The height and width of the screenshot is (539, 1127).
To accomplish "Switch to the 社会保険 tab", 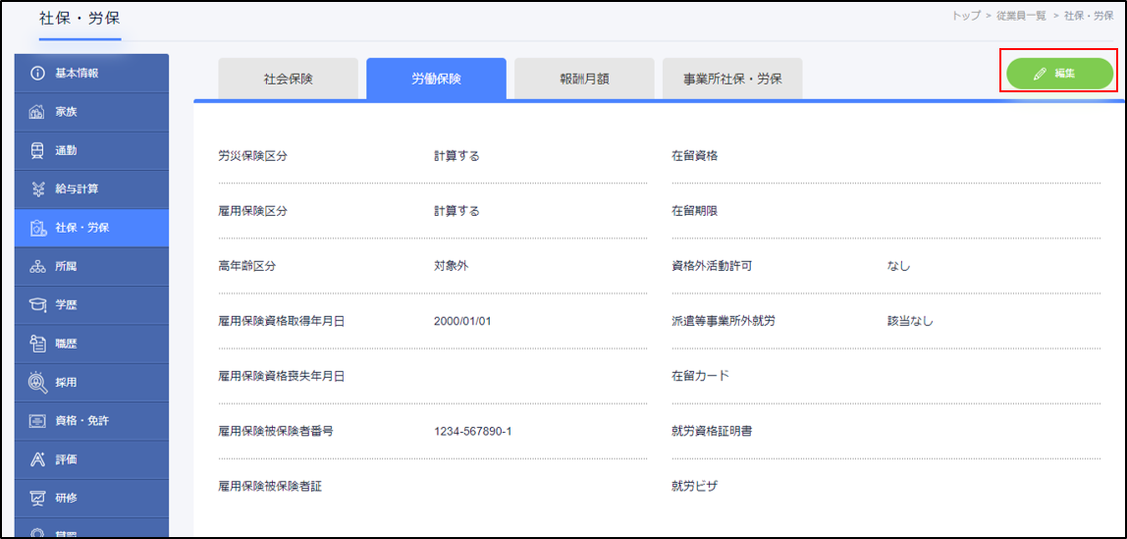I will pos(288,79).
